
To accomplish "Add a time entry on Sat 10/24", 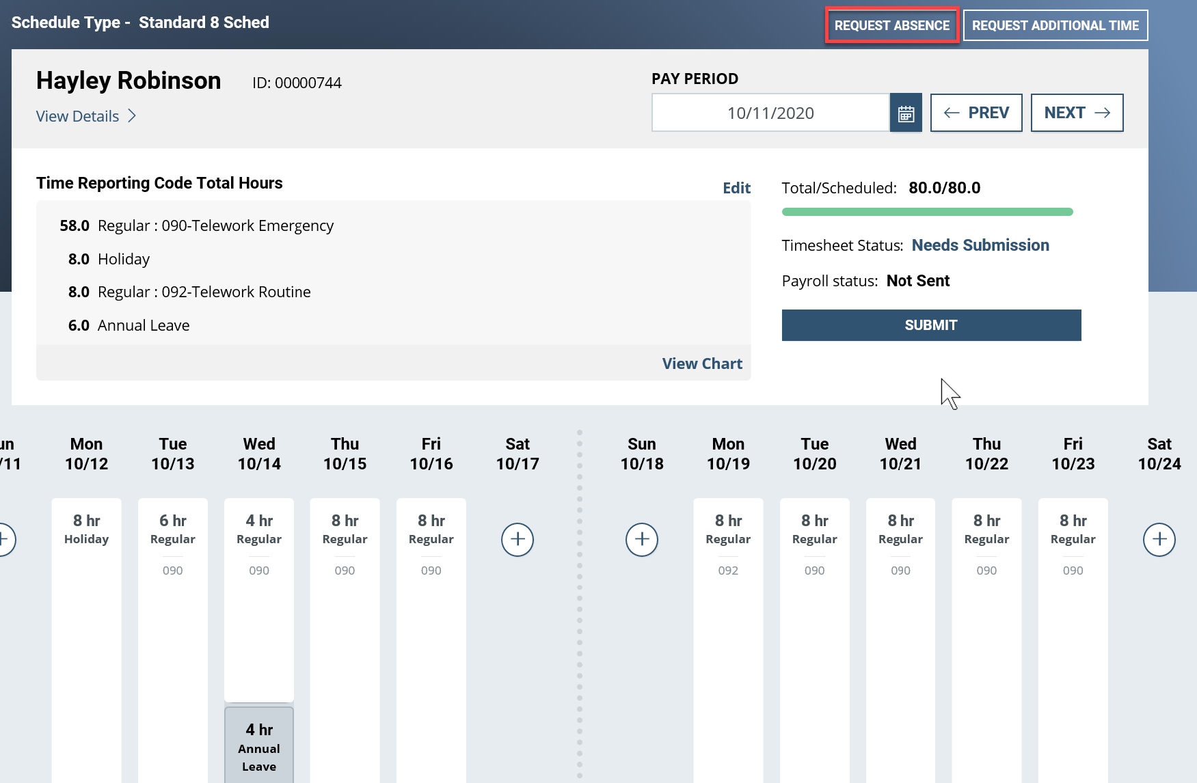I will (x=1159, y=540).
